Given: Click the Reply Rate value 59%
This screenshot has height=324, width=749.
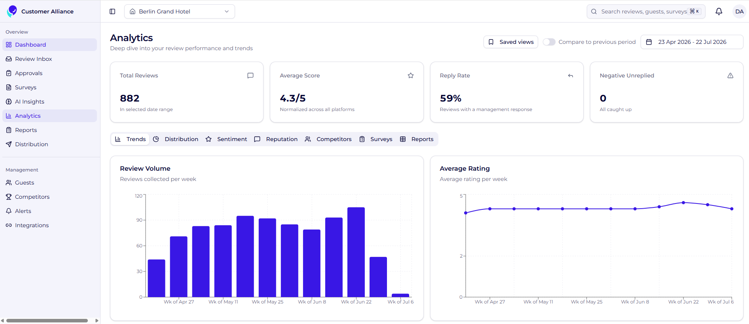Looking at the screenshot, I should click(x=451, y=98).
